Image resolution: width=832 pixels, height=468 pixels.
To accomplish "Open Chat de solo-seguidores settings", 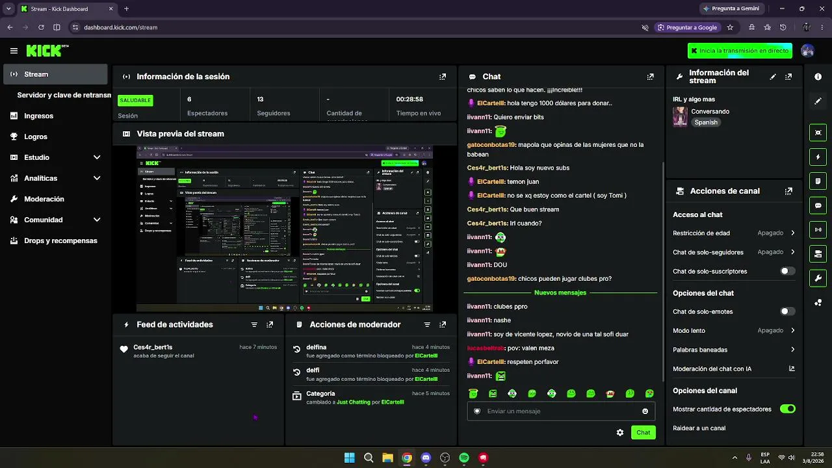I will pyautogui.click(x=734, y=252).
